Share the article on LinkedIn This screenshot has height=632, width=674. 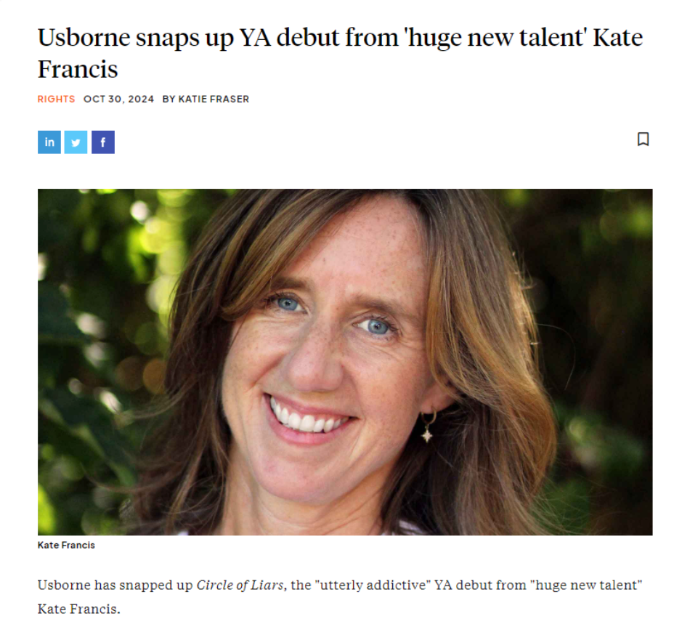(49, 142)
